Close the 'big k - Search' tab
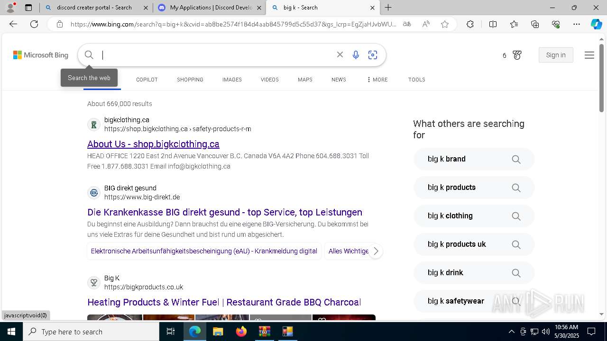Image resolution: width=607 pixels, height=341 pixels. (x=372, y=8)
